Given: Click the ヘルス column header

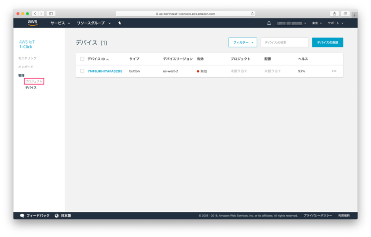Looking at the screenshot, I should click(x=303, y=59).
